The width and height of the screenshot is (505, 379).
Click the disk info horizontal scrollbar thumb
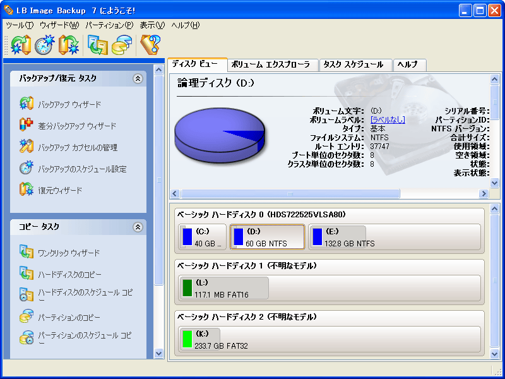coord(290,194)
